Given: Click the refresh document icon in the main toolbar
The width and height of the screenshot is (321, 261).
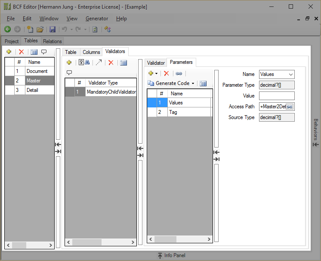Looking at the screenshot, I should (x=95, y=29).
